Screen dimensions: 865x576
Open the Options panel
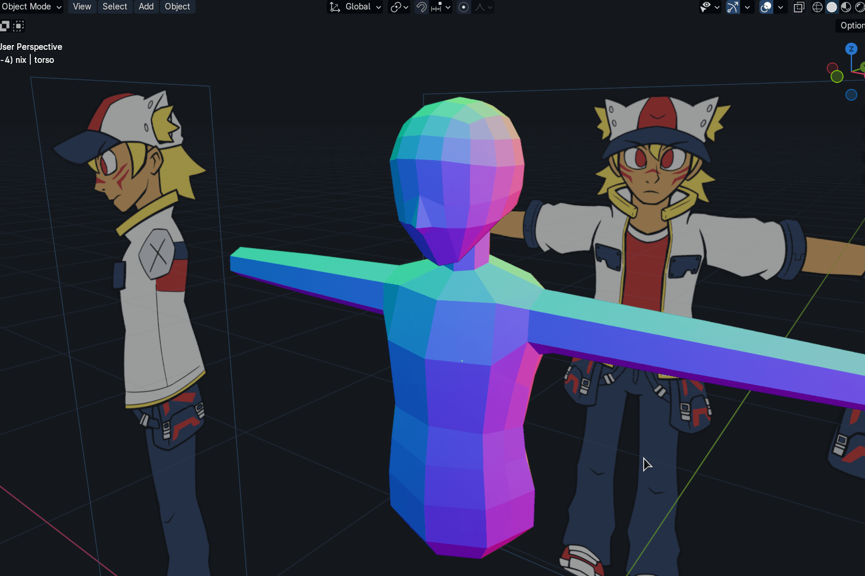click(852, 26)
